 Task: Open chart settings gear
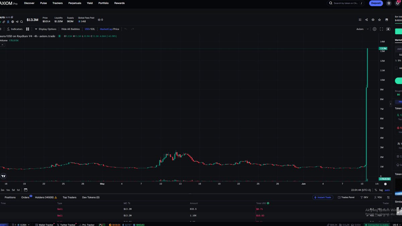pyautogui.click(x=375, y=29)
